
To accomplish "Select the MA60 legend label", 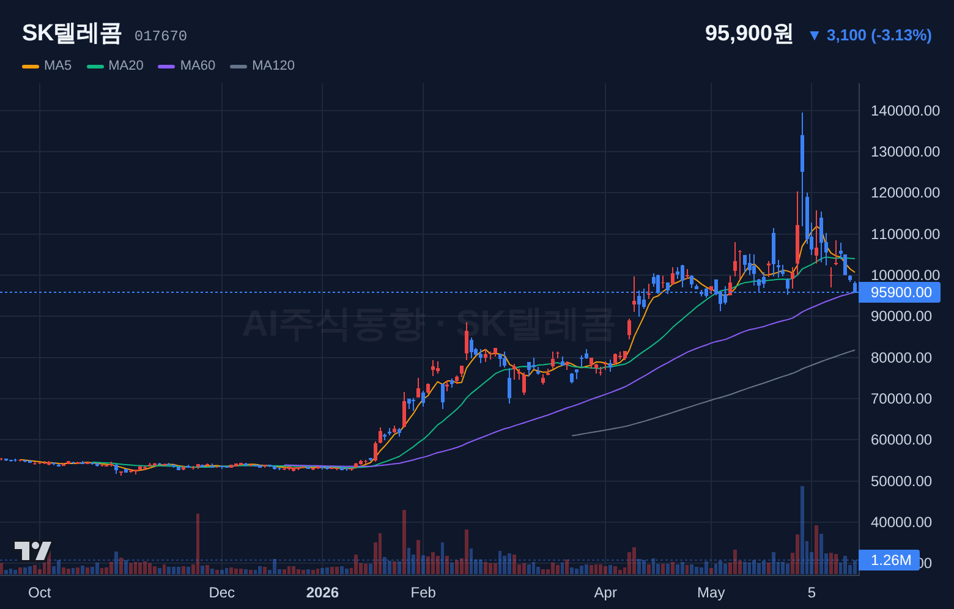I will click(x=198, y=65).
